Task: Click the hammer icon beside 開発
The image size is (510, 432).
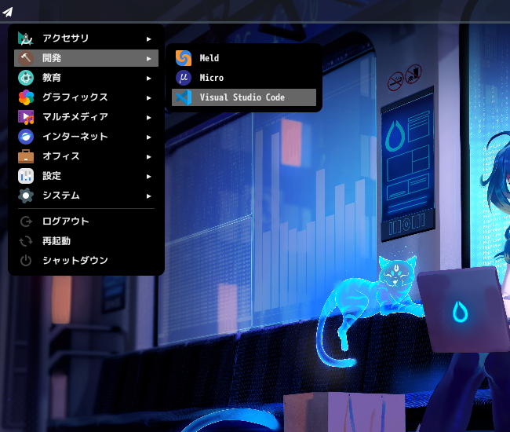Action: (x=26, y=58)
